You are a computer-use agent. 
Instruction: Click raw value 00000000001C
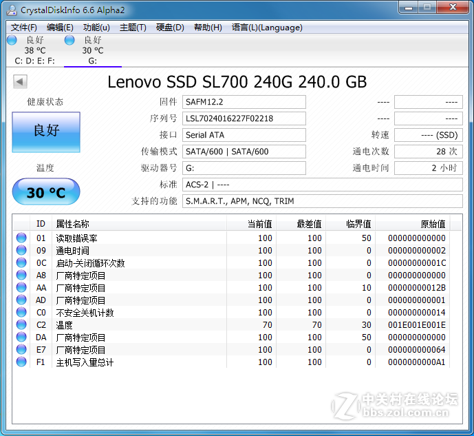[417, 263]
